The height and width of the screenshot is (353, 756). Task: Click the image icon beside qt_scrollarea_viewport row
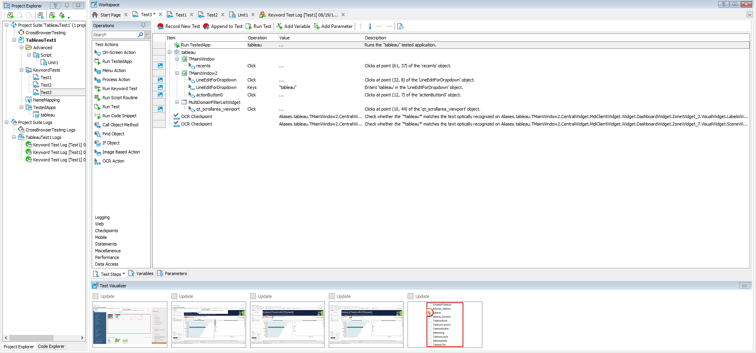click(x=160, y=109)
